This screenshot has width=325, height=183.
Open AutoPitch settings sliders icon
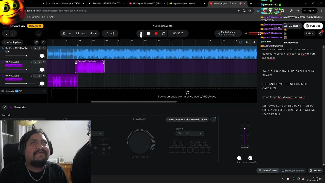coord(213,119)
